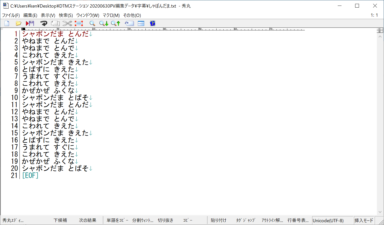Image resolution: width=384 pixels, height=225 pixels.
Task: Toggle the 挿入モード insert mode indicator
Action: [364, 220]
